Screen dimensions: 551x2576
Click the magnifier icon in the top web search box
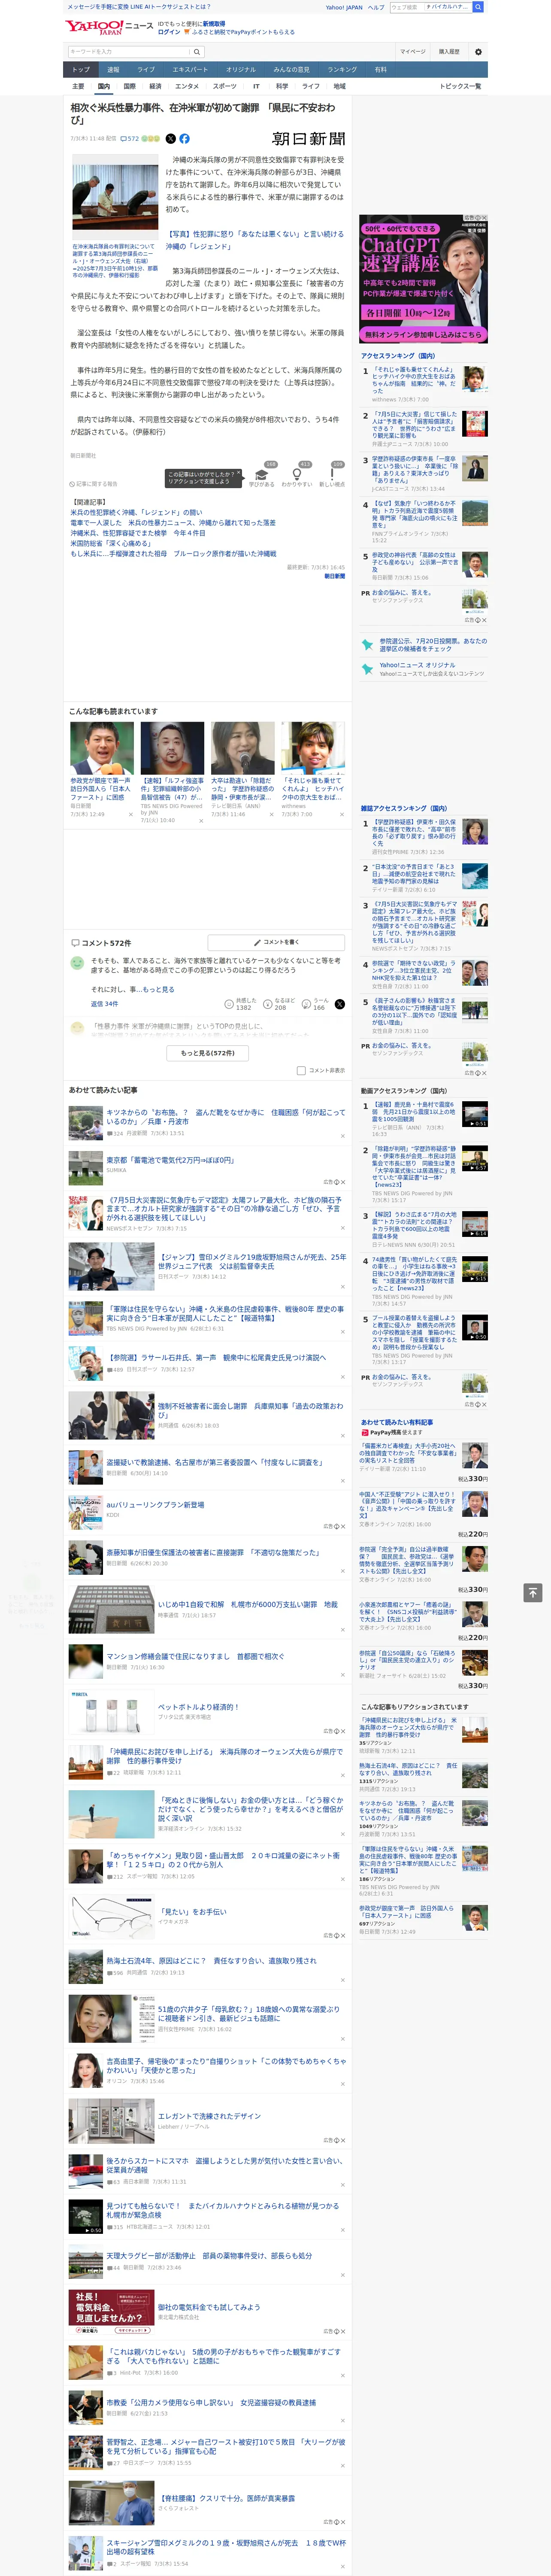click(x=478, y=7)
